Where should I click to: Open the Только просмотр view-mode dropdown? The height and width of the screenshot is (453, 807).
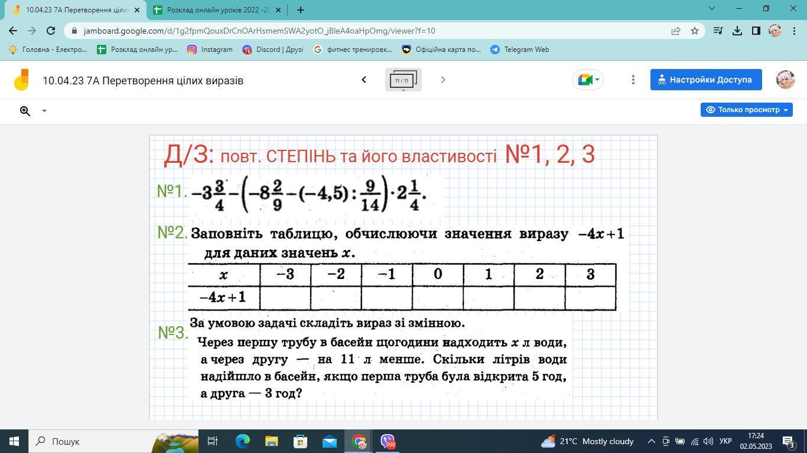tap(747, 110)
